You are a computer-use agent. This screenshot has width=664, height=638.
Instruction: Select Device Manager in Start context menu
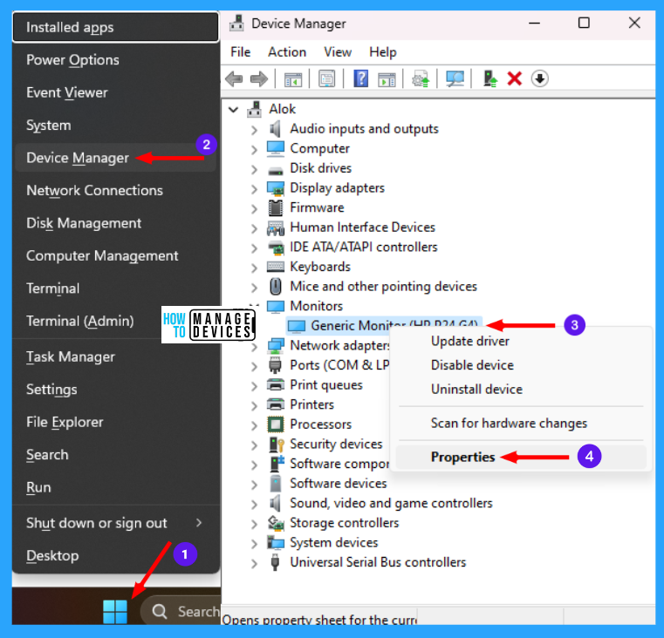[x=115, y=158]
